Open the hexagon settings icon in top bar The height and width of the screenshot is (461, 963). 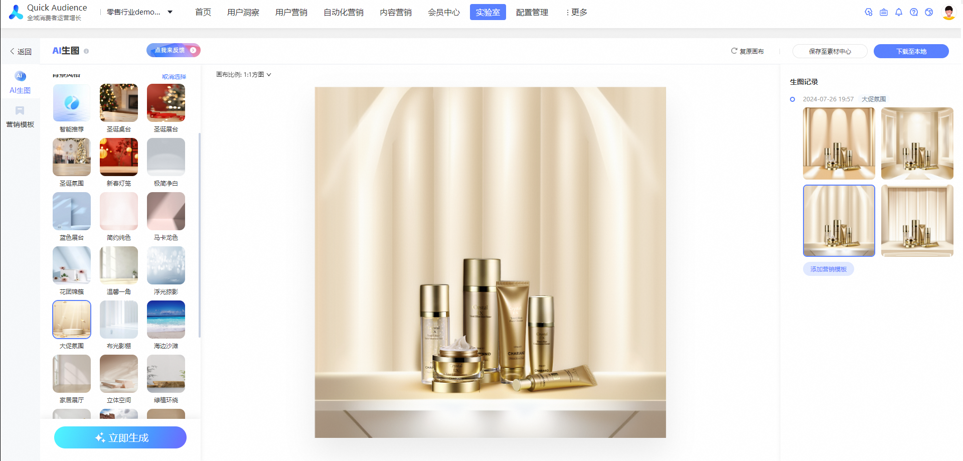(869, 12)
